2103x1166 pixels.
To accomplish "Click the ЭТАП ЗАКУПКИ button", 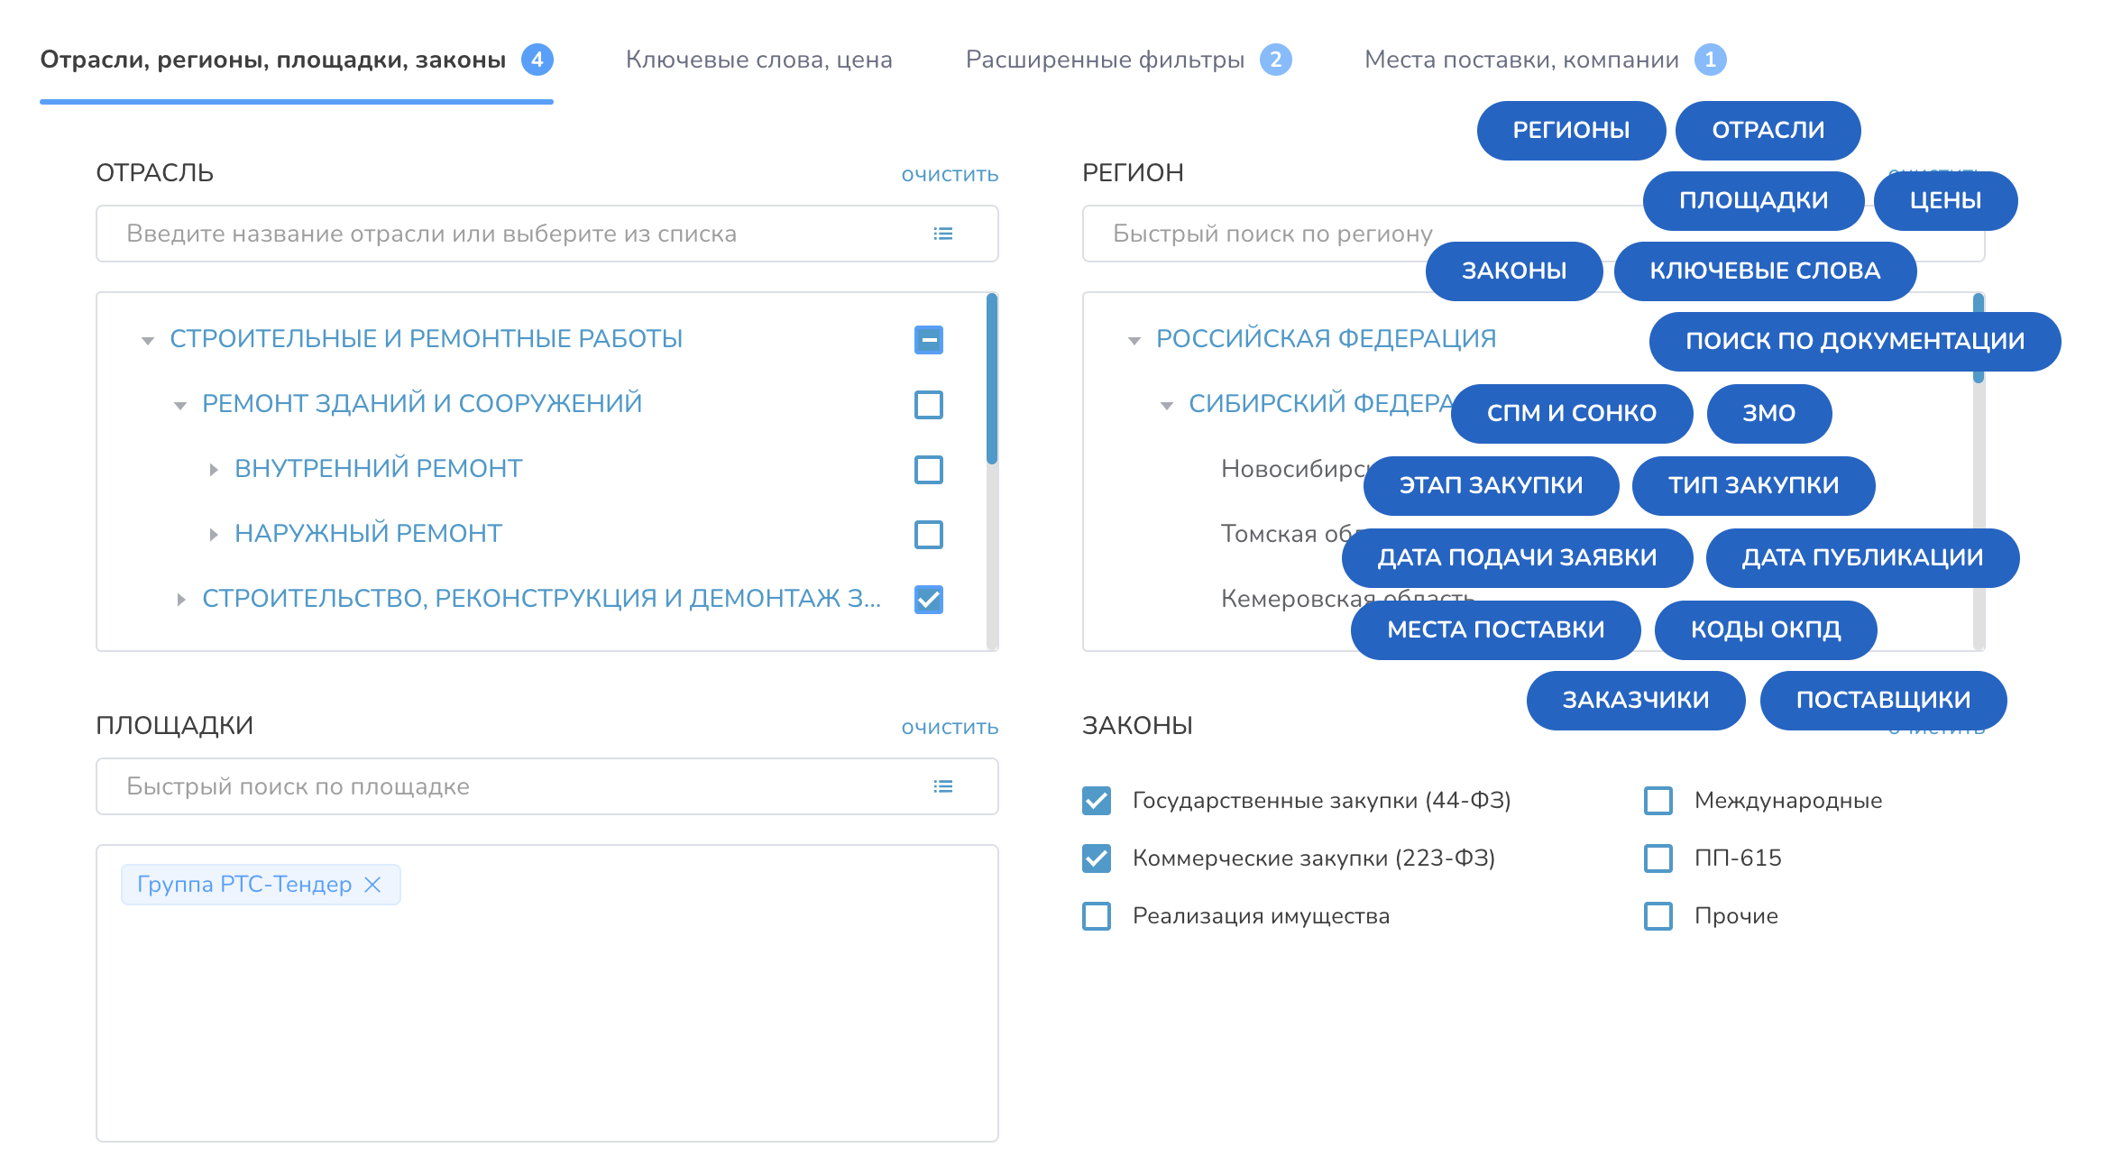I will pos(1491,486).
